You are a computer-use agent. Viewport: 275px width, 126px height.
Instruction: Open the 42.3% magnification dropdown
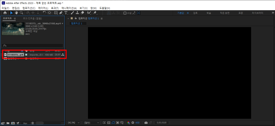[x=73, y=123]
